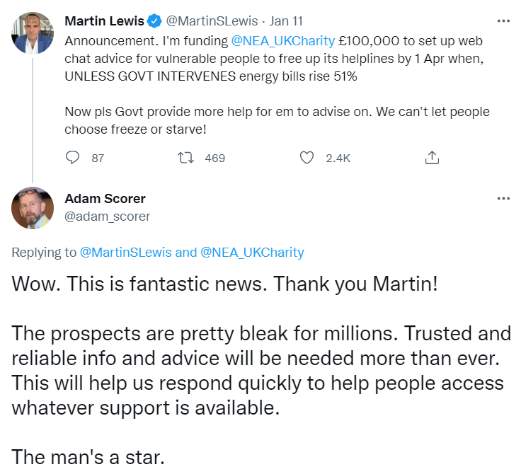Click the 469 retweets count
The height and width of the screenshot is (474, 521).
click(x=214, y=158)
